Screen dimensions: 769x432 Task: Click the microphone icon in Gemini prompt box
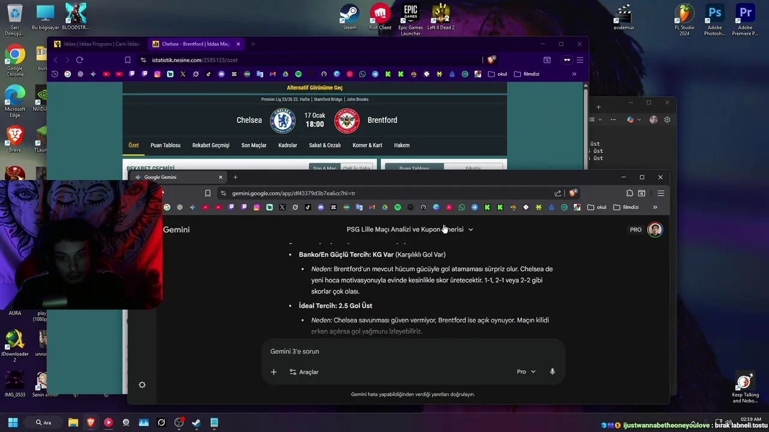(x=552, y=372)
